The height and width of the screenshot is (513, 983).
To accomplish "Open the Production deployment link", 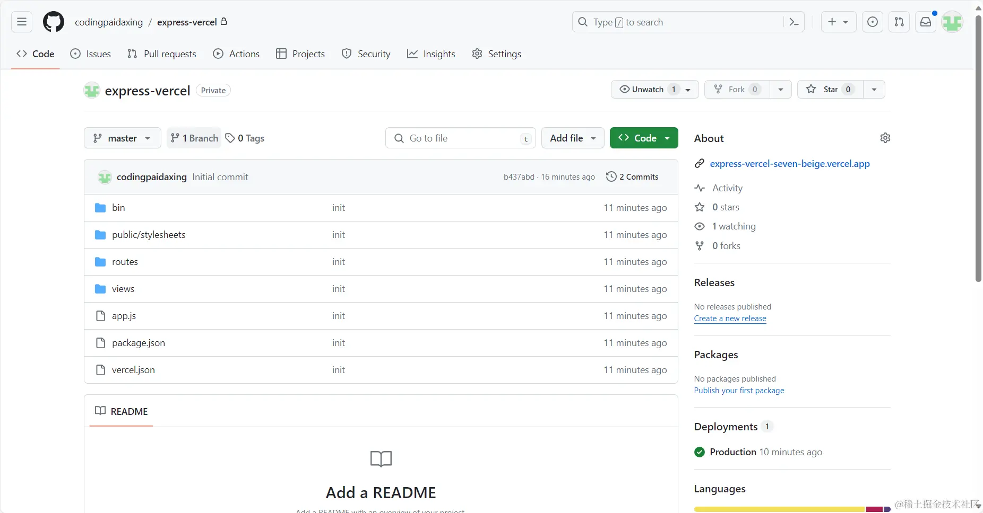I will point(733,452).
